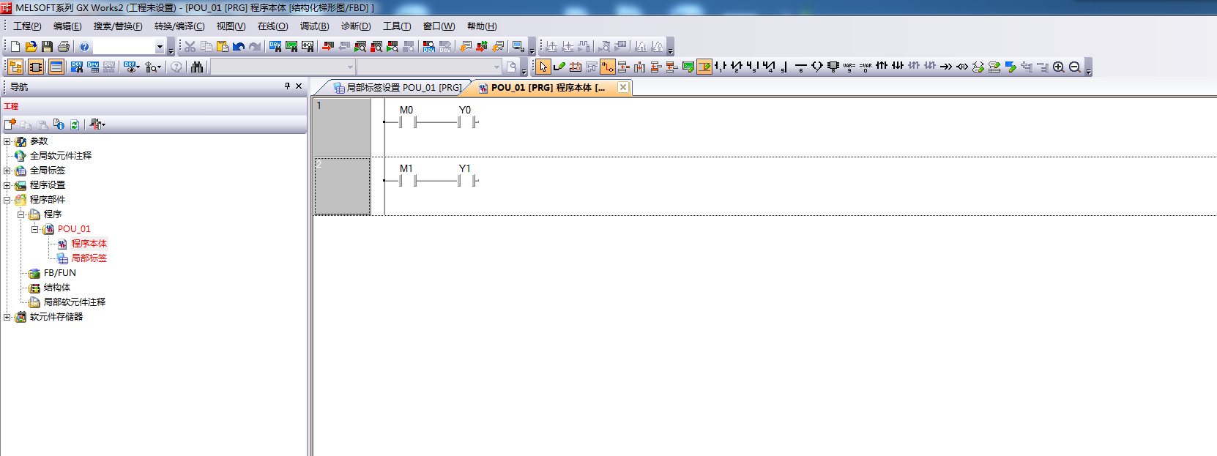Click the Undo arrow icon

coord(239,47)
